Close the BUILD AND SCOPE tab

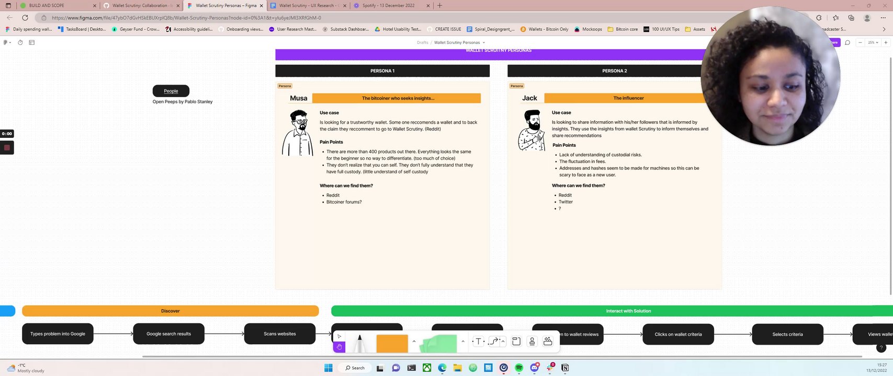(94, 5)
